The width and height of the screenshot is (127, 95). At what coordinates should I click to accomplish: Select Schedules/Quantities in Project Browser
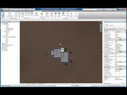point(8,45)
